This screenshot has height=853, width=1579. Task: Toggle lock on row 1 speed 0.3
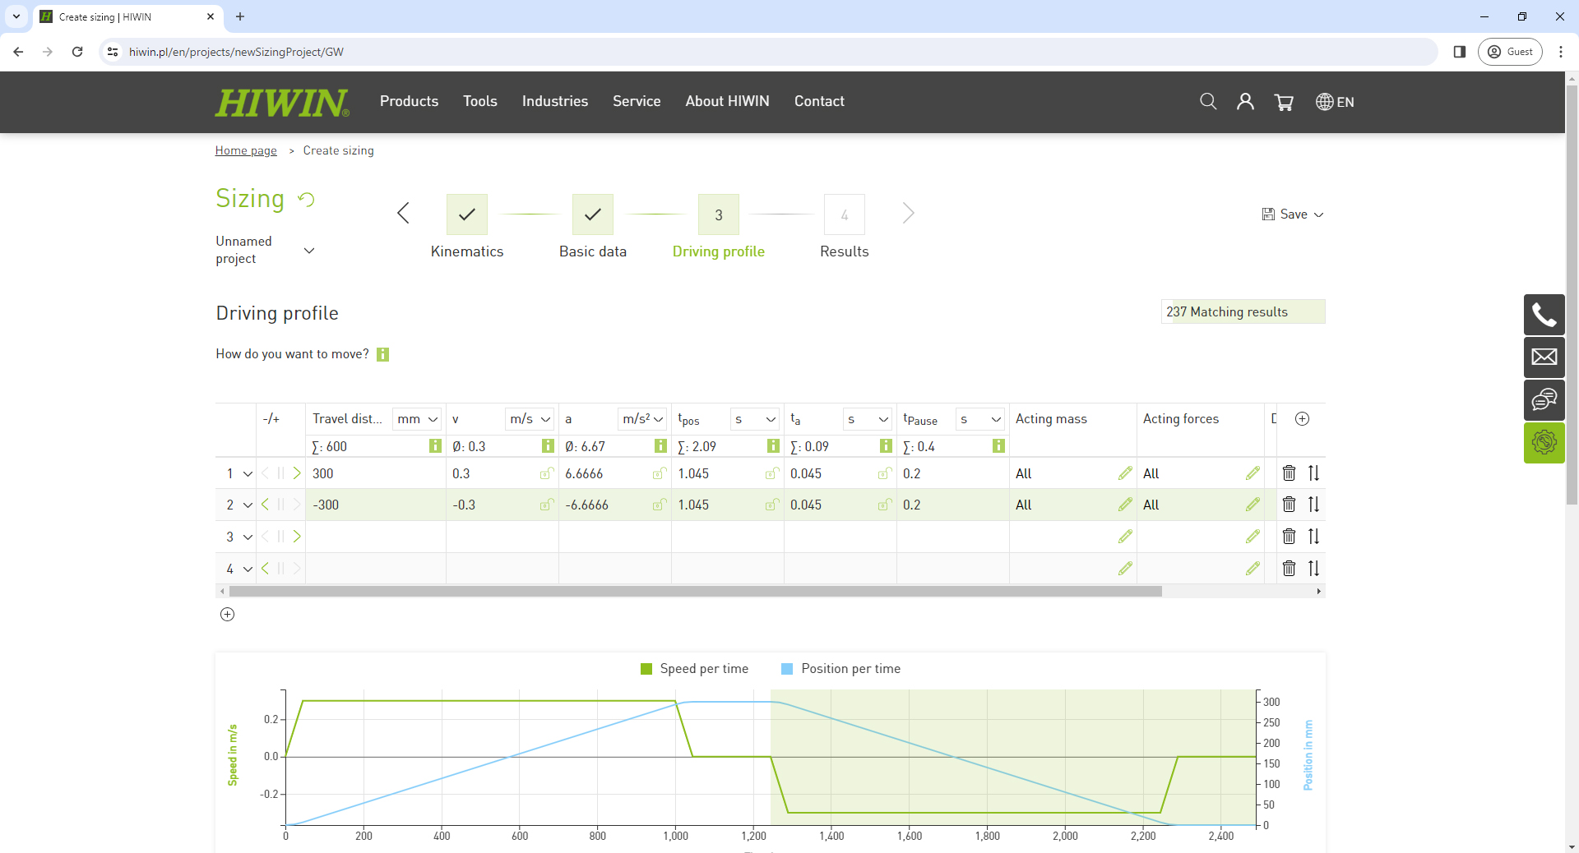point(546,473)
